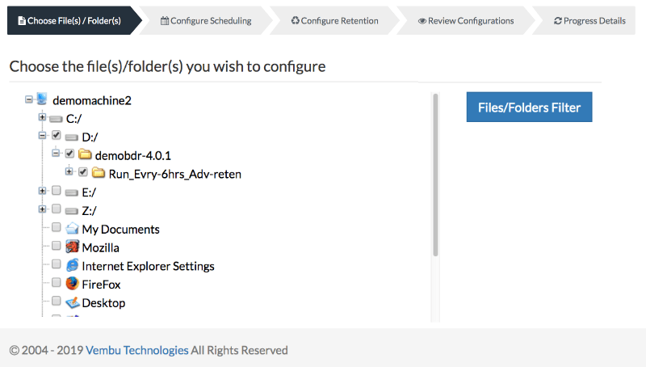Check the E:/ drive checkbox

(x=57, y=192)
